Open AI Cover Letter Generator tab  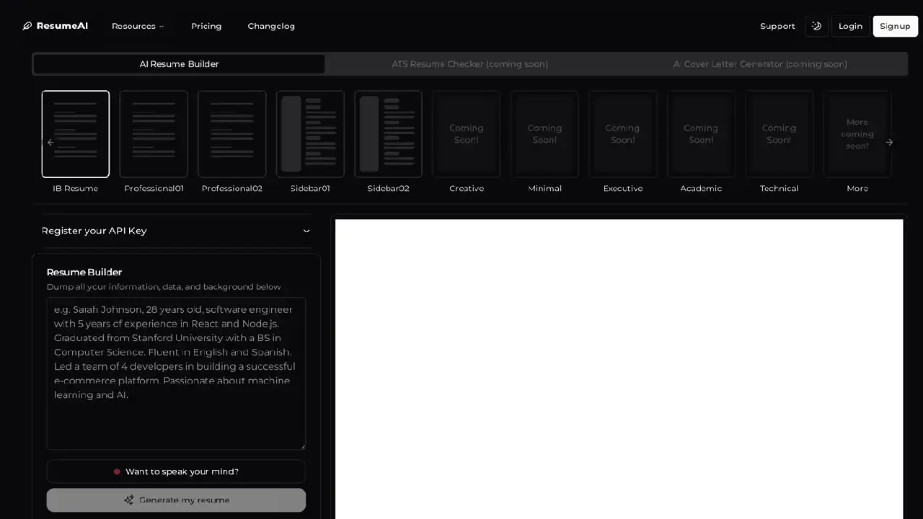pos(760,64)
